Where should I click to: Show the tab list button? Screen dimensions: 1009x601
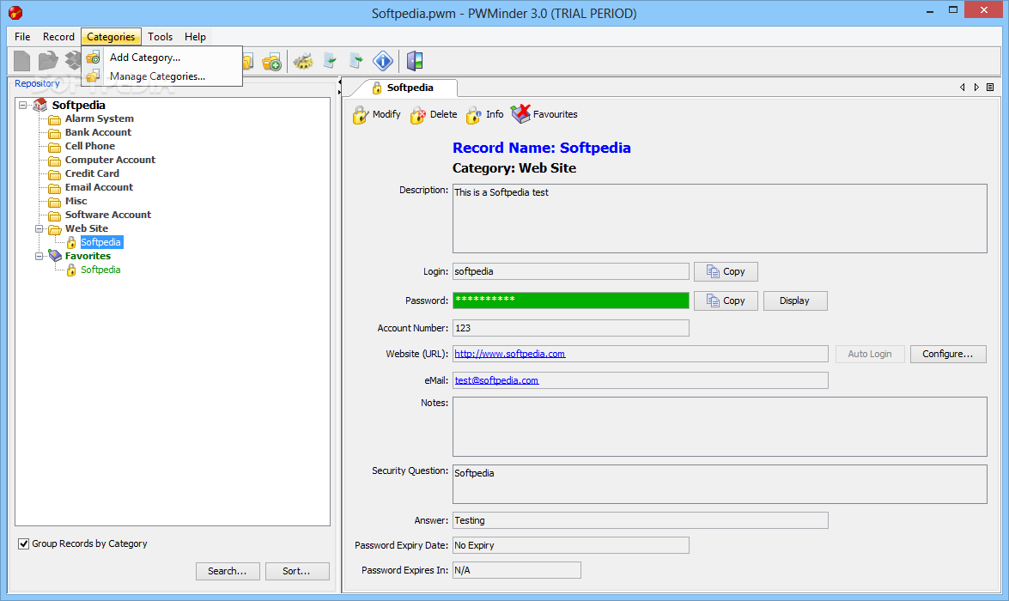[x=990, y=88]
